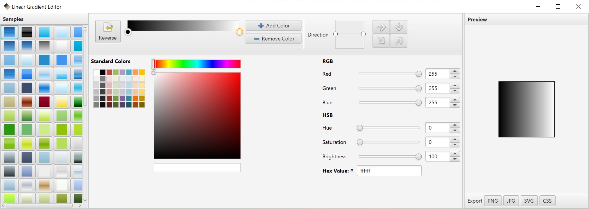
Task: Click the Hex Value input field
Action: 389,171
